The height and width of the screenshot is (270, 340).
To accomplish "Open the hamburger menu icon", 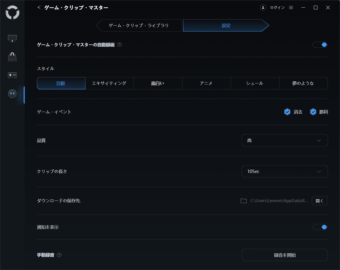I will pos(291,7).
